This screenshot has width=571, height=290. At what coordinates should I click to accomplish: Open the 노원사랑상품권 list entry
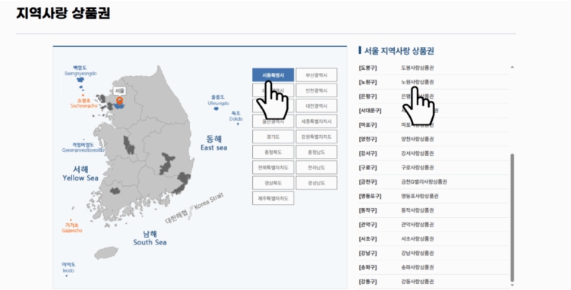click(x=418, y=82)
